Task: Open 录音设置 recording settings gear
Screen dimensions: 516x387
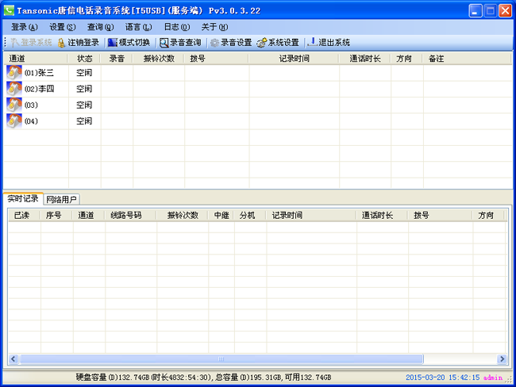Action: click(x=214, y=42)
